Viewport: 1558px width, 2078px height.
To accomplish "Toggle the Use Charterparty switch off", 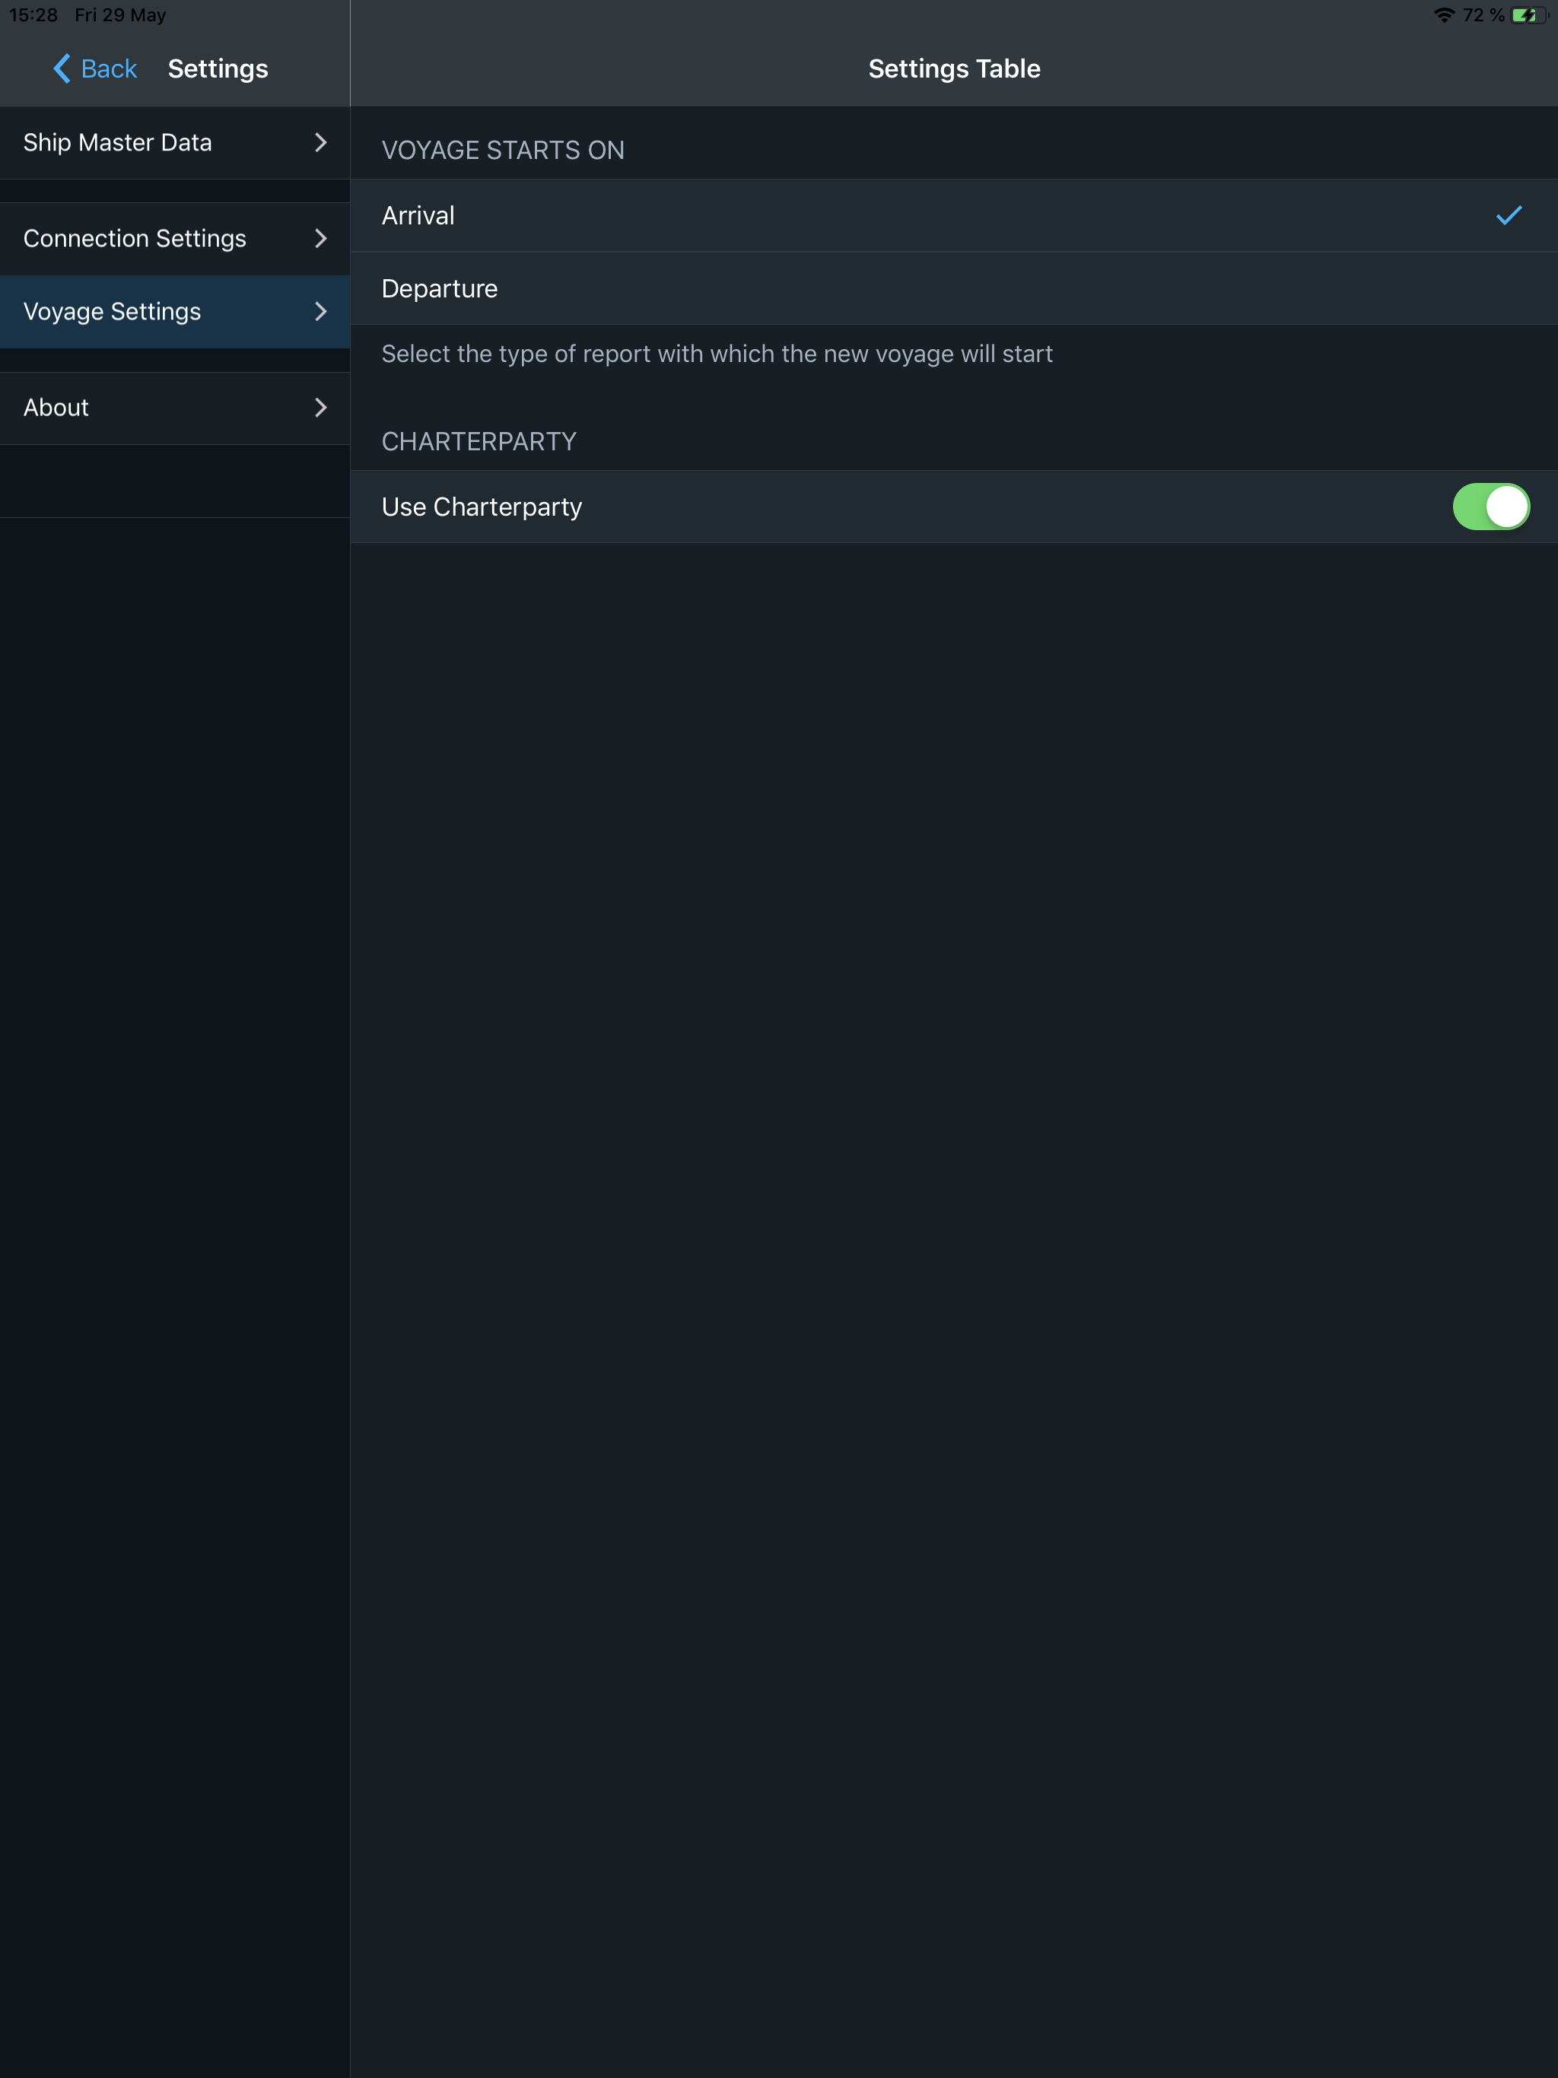I will click(x=1490, y=507).
